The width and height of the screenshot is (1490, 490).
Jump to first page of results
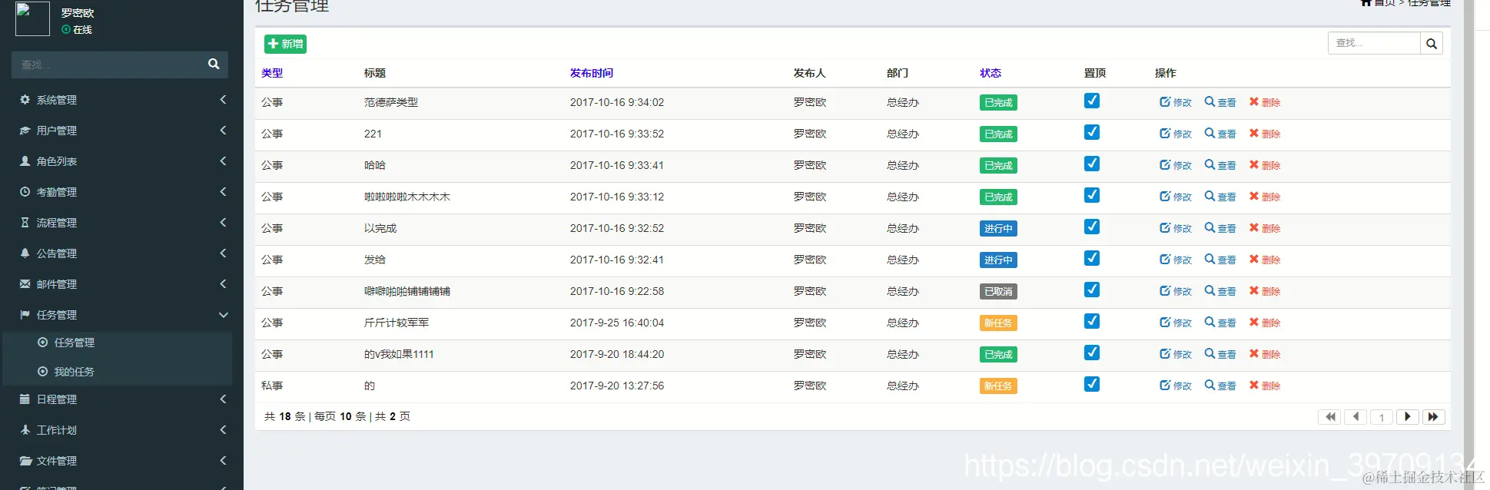[x=1329, y=417]
